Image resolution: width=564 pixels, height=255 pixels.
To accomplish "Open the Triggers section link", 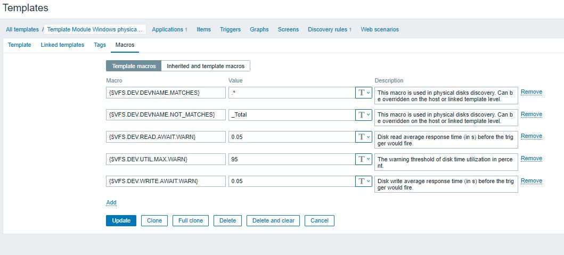I will 230,29.
